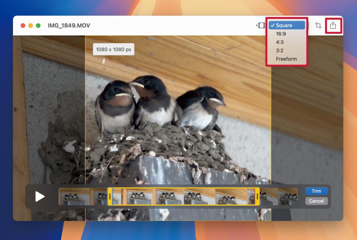This screenshot has width=357, height=240.
Task: Choose the 16:9 aspect ratio
Action: coord(287,34)
